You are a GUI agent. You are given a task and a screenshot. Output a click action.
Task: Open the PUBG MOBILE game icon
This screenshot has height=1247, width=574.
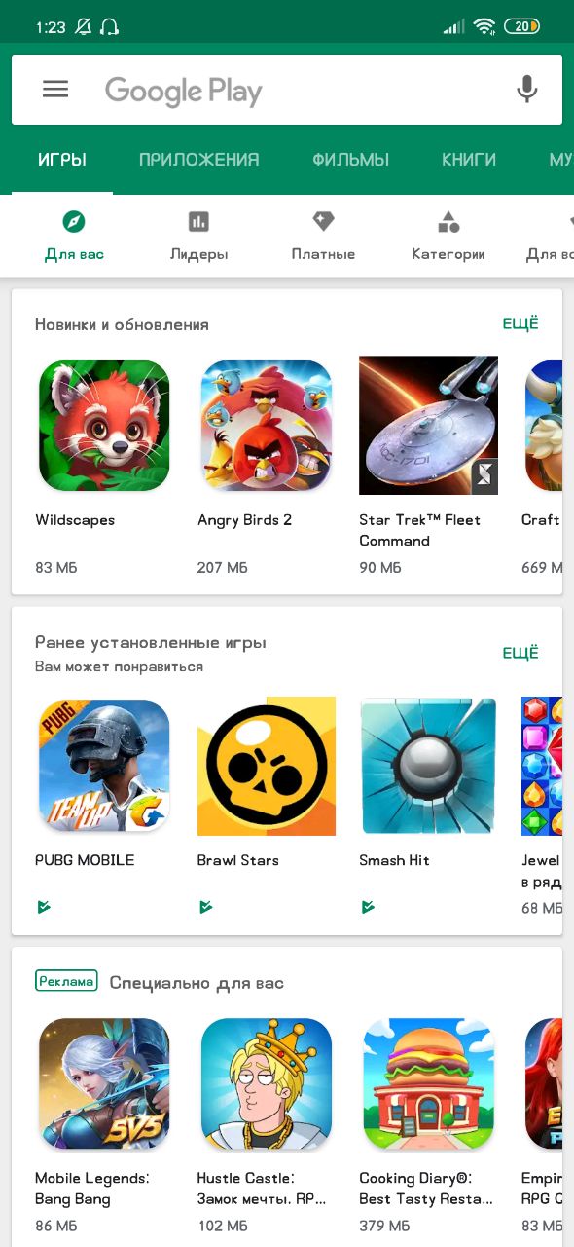click(104, 766)
